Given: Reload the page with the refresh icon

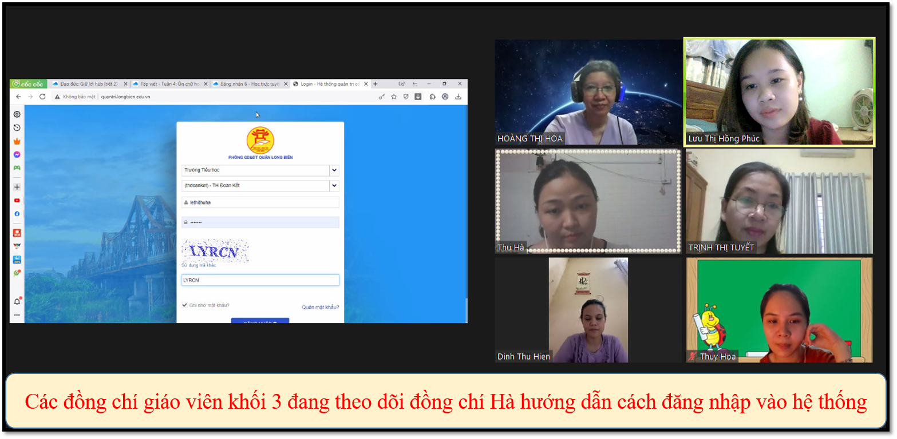Looking at the screenshot, I should point(42,97).
